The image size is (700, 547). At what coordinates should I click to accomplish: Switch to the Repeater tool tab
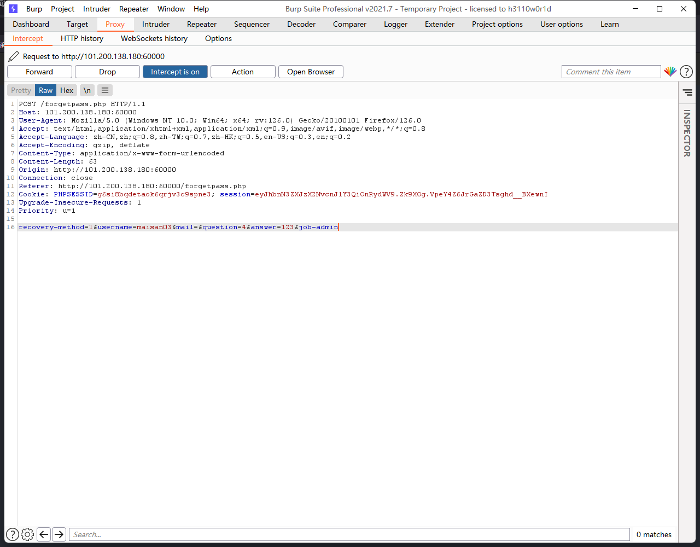[x=202, y=24]
